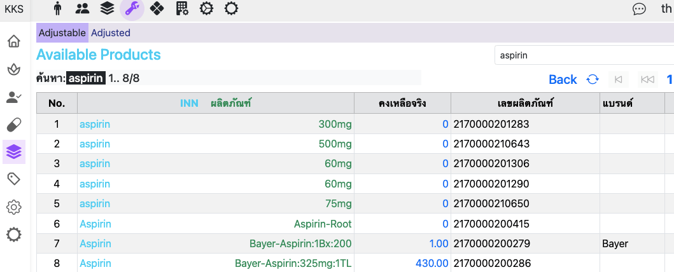Open the price tag sidebar icon
The width and height of the screenshot is (674, 272).
pos(13,179)
